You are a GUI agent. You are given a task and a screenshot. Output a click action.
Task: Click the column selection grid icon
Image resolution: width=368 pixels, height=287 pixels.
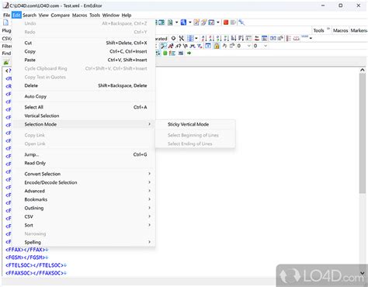pos(190,39)
